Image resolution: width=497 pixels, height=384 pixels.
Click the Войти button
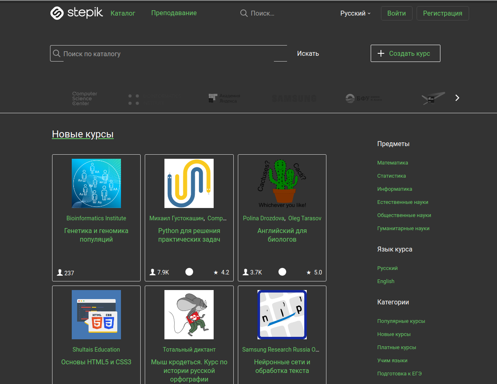coord(396,13)
